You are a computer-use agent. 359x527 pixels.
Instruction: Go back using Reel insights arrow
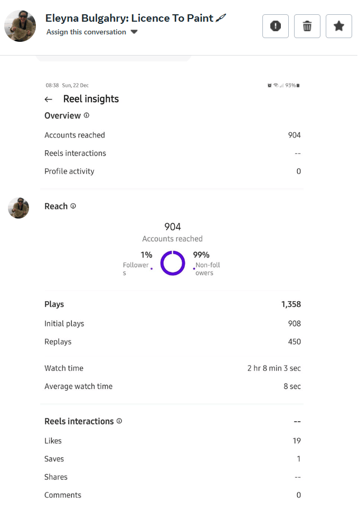[49, 99]
